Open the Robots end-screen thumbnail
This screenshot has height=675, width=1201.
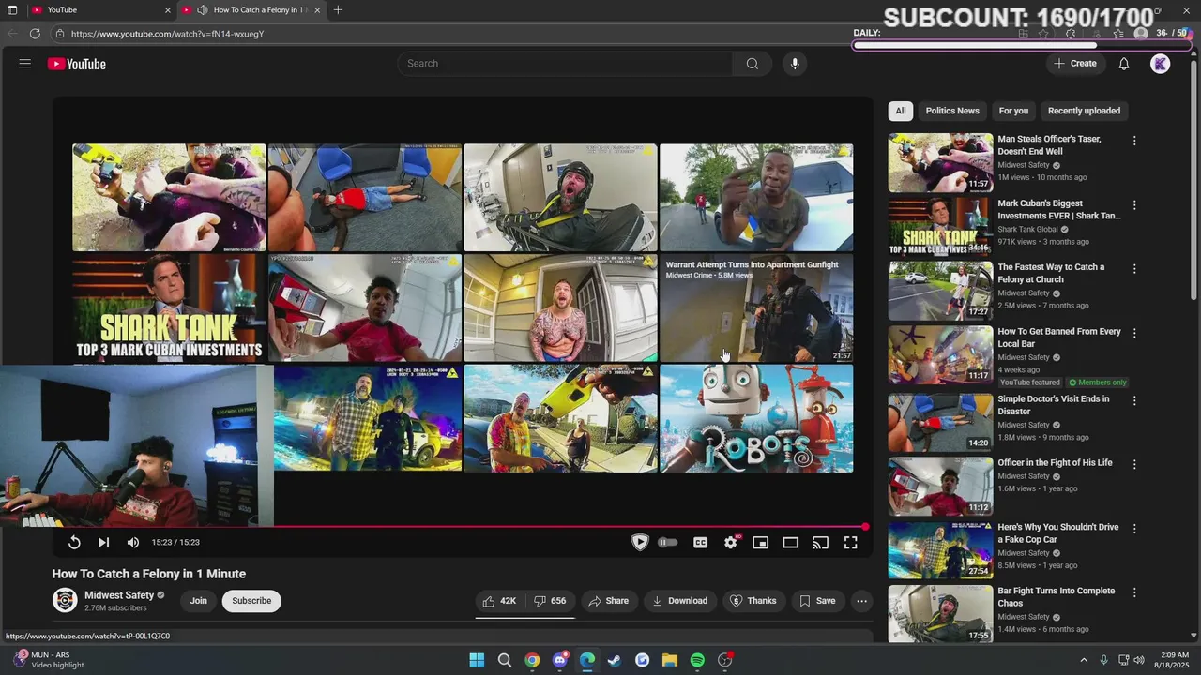756,418
